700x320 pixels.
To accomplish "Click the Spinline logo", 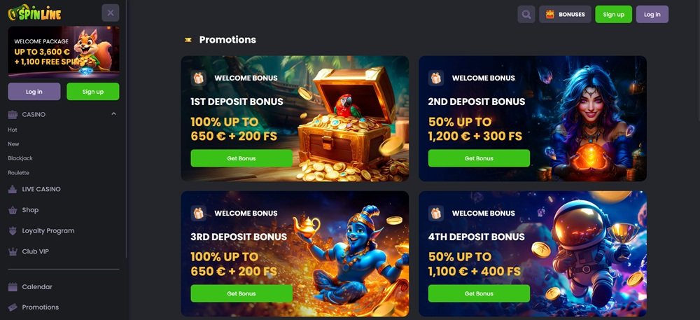I will tap(34, 13).
